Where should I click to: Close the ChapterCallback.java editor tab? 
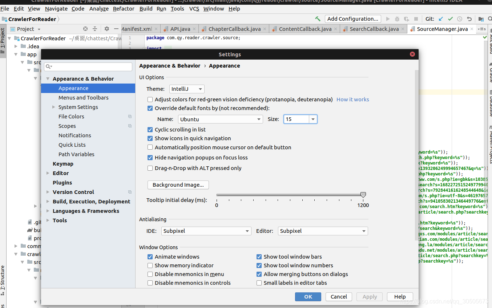pyautogui.click(x=265, y=29)
